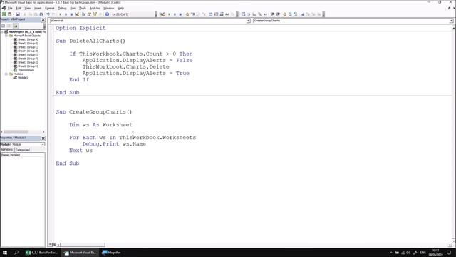The image size is (456, 257).
Task: Open the Properties Window from the toolbar icon
Action: (89, 14)
